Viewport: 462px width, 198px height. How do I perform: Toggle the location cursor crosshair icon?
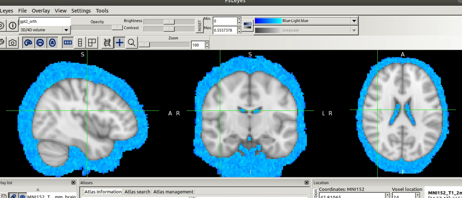[120, 43]
